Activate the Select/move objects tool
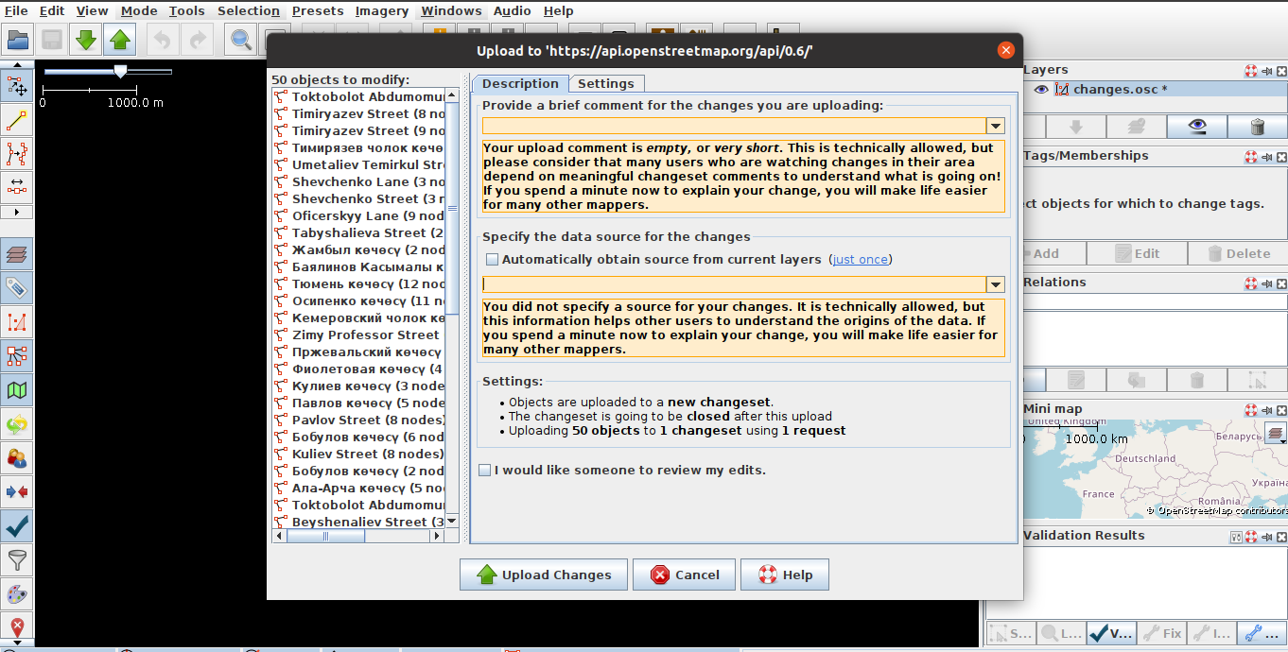 click(17, 86)
